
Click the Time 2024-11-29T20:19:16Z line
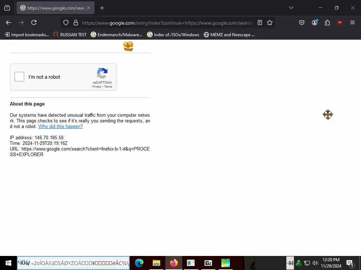38,143
